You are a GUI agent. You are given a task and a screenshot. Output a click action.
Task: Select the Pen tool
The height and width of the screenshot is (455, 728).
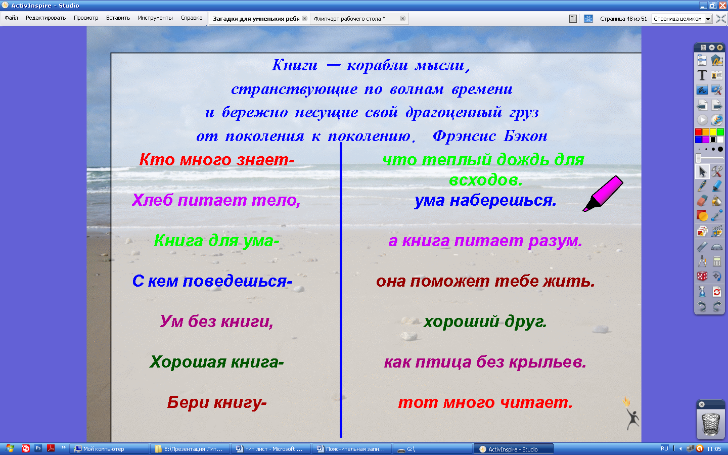[x=702, y=186]
